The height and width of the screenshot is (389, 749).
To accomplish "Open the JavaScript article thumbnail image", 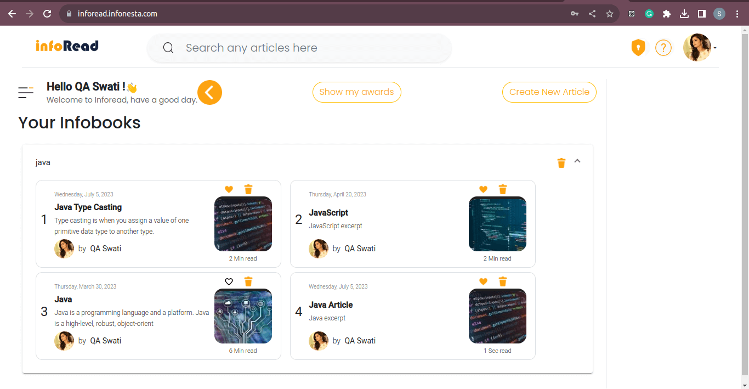I will [x=497, y=224].
